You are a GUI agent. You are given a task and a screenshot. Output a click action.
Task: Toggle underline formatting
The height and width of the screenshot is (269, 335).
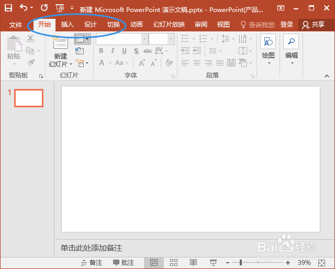coord(124,51)
